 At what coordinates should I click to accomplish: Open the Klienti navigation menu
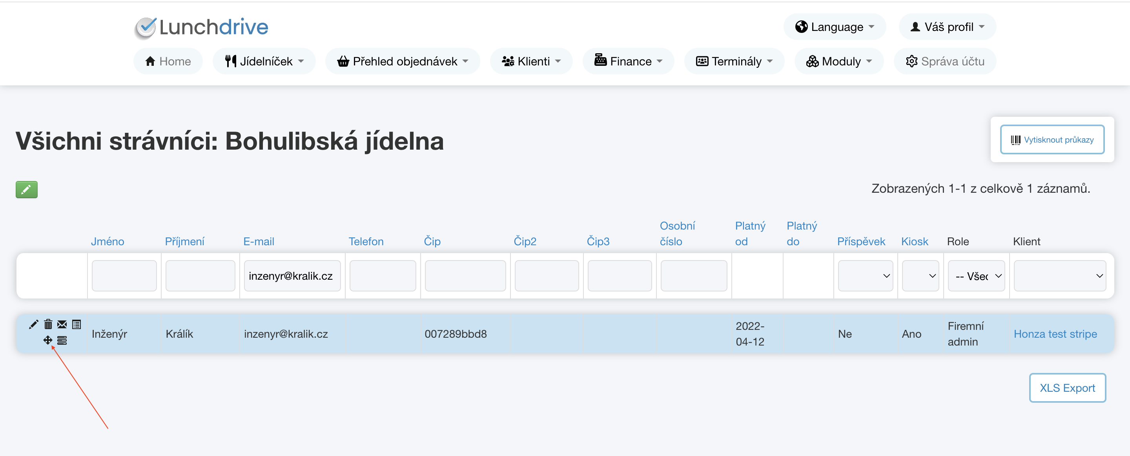tap(531, 62)
